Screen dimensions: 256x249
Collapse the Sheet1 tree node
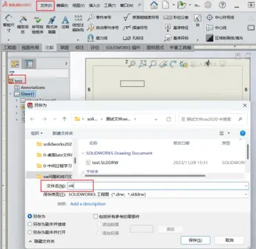point(10,94)
